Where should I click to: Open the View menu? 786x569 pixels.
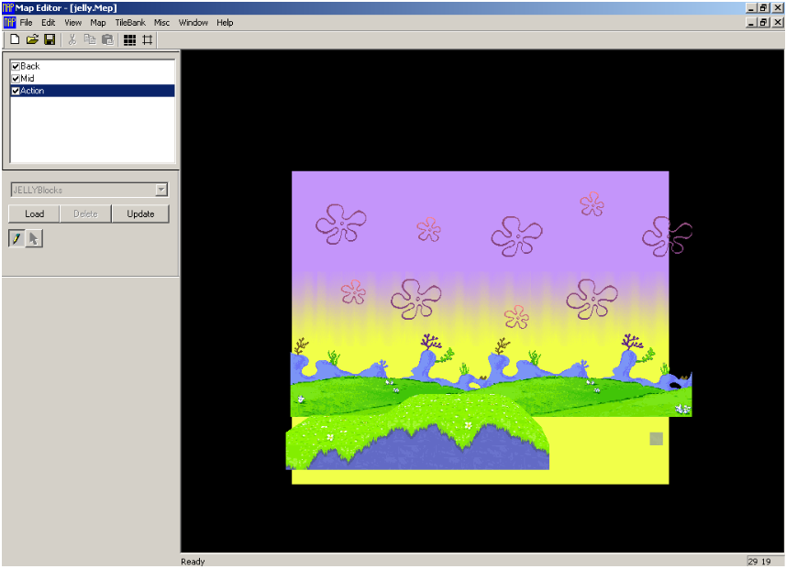point(72,23)
